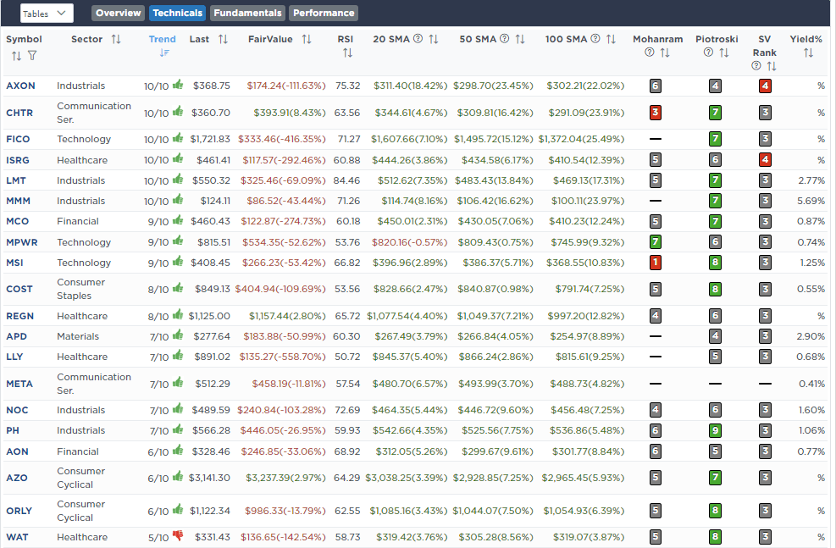
Task: Show SV Rank help tooltip icon
Action: pyautogui.click(x=756, y=65)
